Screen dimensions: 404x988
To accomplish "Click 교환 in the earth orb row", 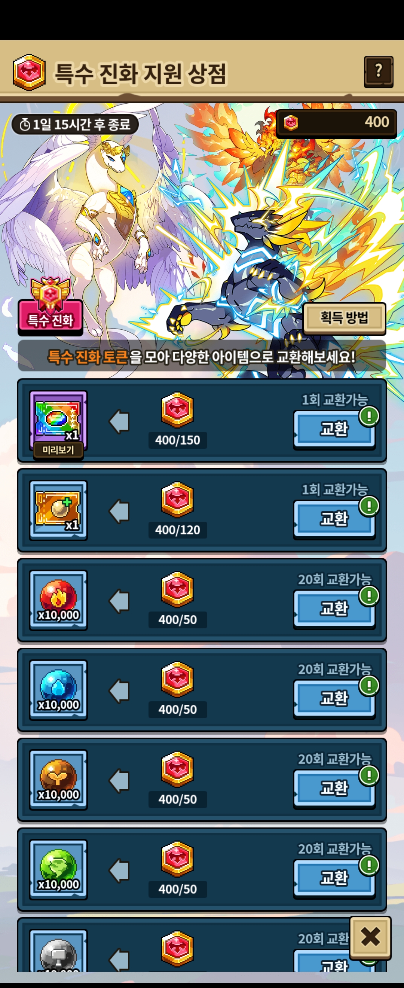I will click(x=334, y=788).
